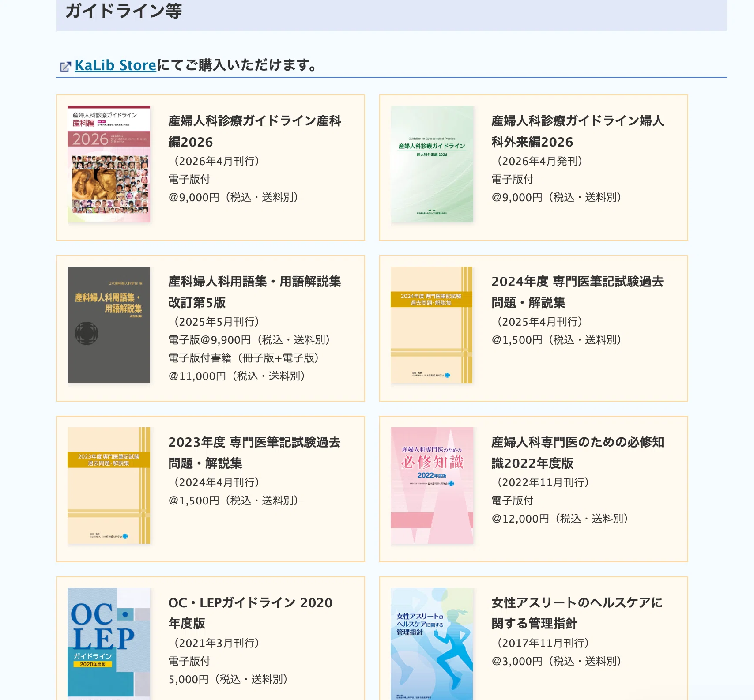Open the dark gray 用語解説集 cover thumbnail
This screenshot has height=700, width=754.
(109, 325)
